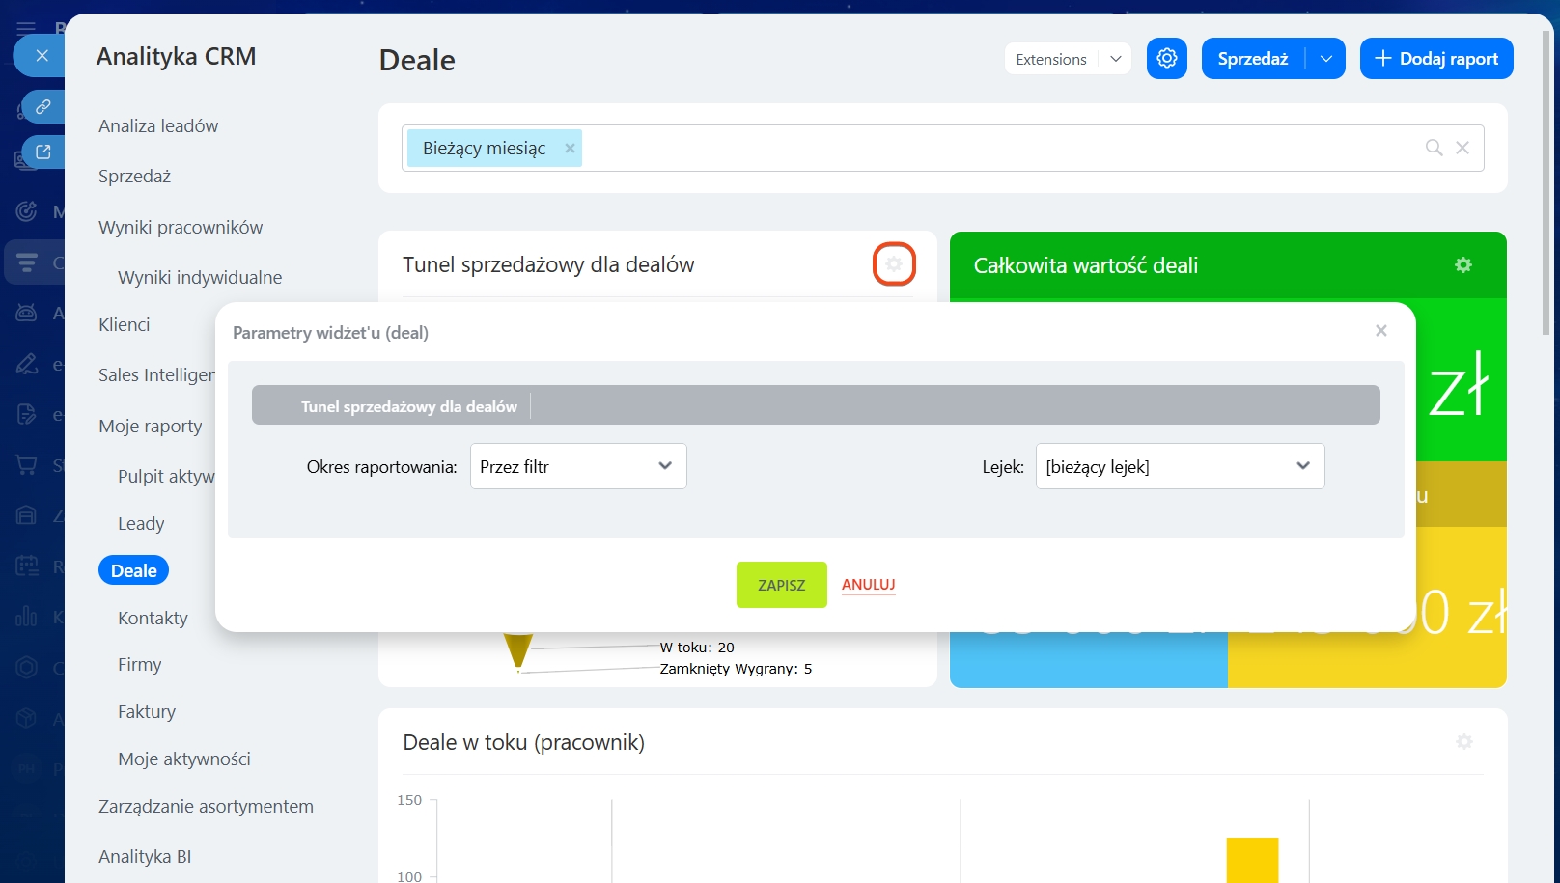Viewport: 1560px width, 883px height.
Task: Click into the filter search field
Action: tap(994, 149)
